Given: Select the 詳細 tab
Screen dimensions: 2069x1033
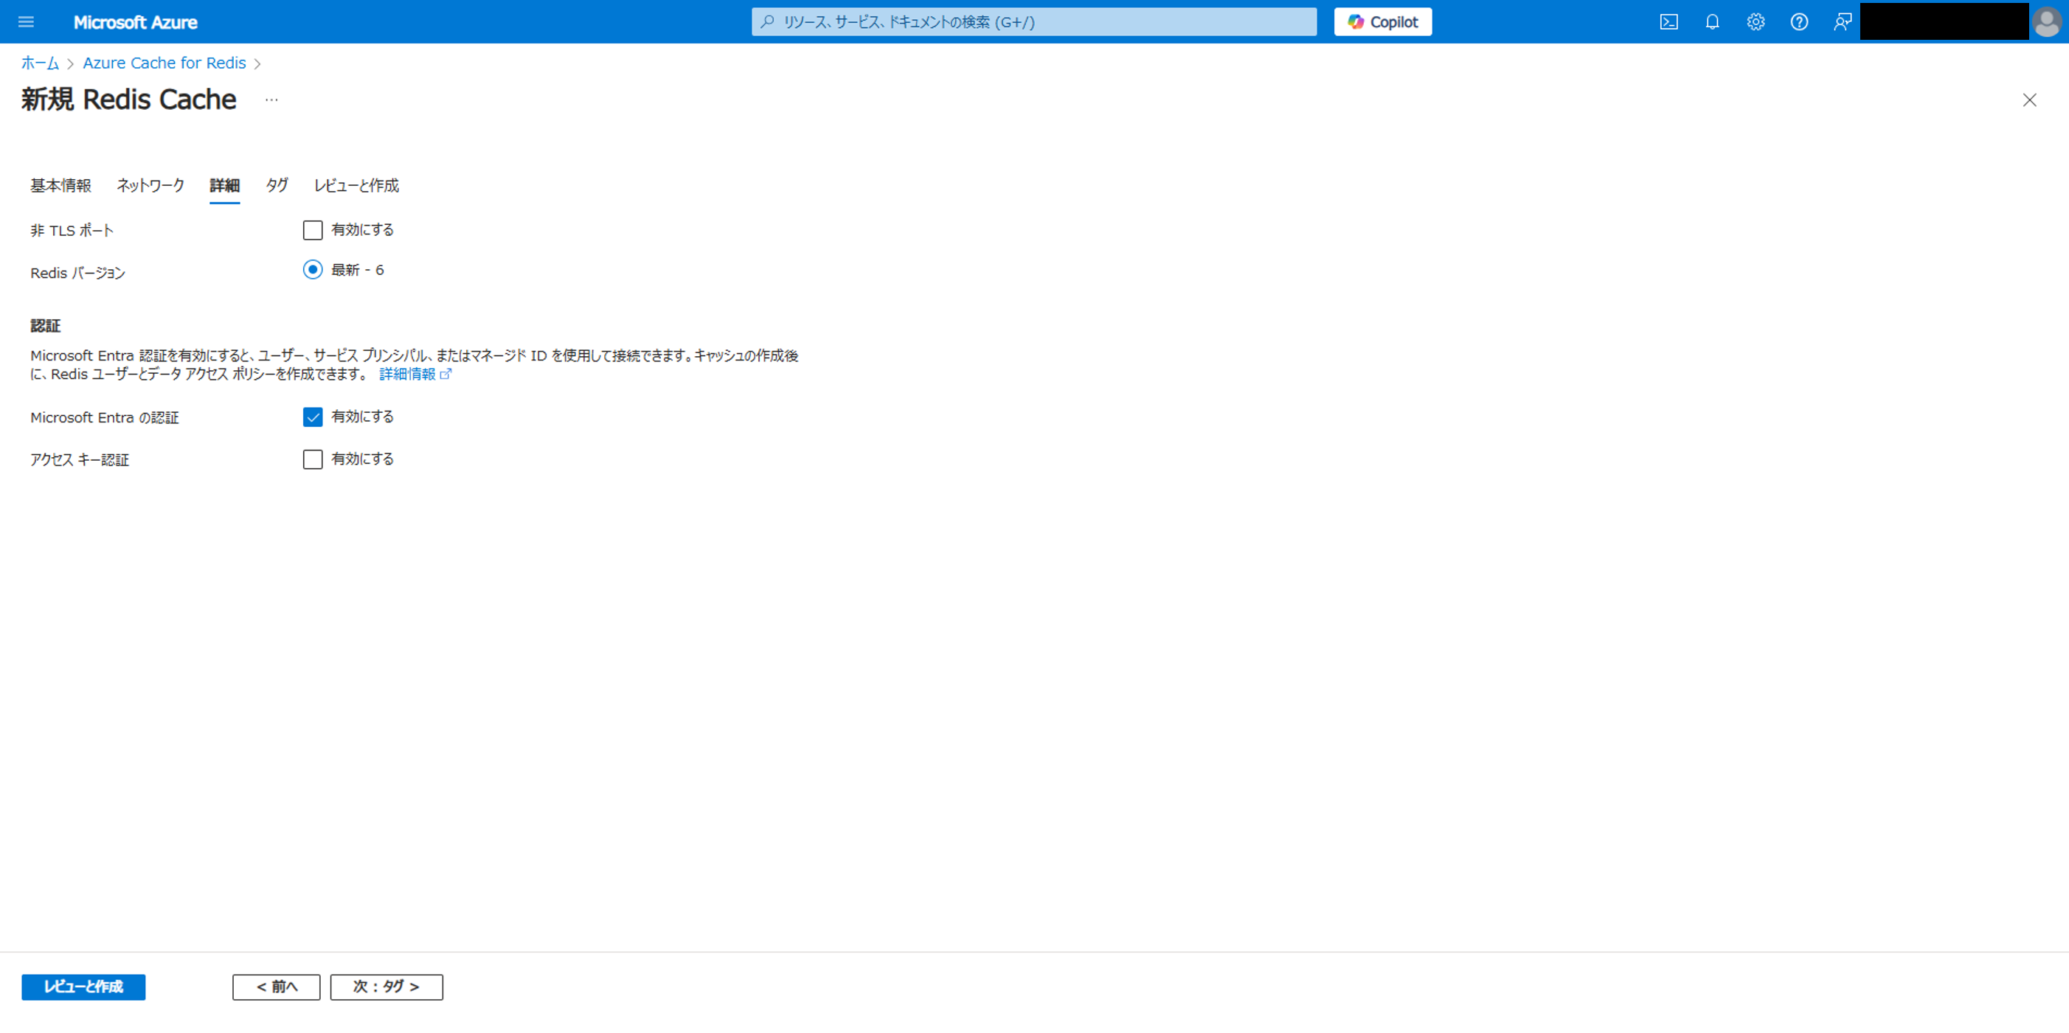Looking at the screenshot, I should tap(225, 185).
